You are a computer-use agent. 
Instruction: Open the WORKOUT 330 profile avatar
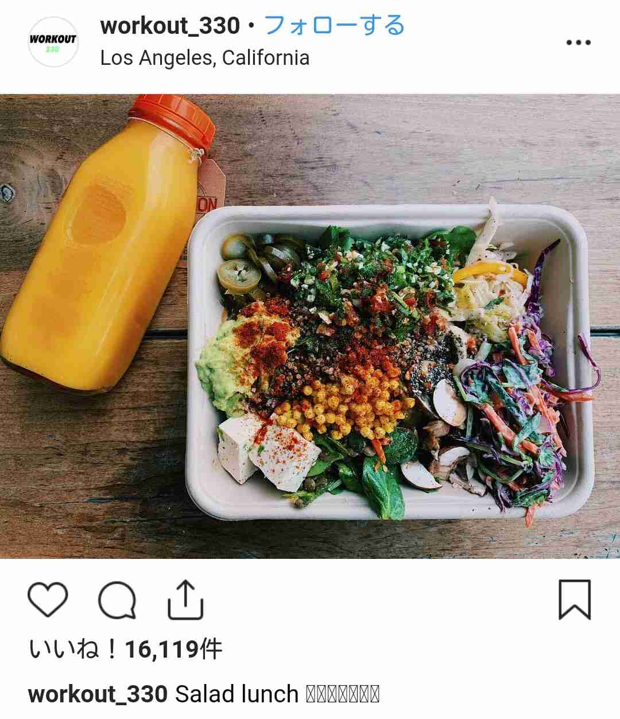coord(53,42)
